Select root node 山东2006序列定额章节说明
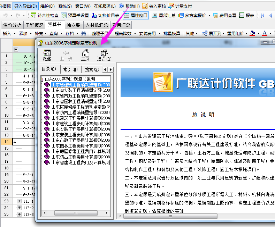The image size is (275, 227). click(70, 79)
